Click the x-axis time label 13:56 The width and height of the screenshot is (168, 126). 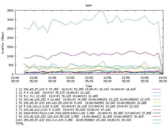click(x=126, y=78)
